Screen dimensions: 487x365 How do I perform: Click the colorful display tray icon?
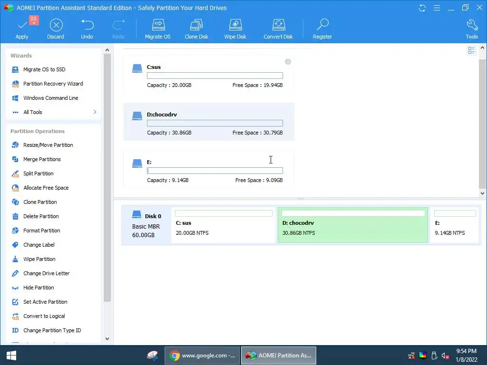(x=423, y=355)
